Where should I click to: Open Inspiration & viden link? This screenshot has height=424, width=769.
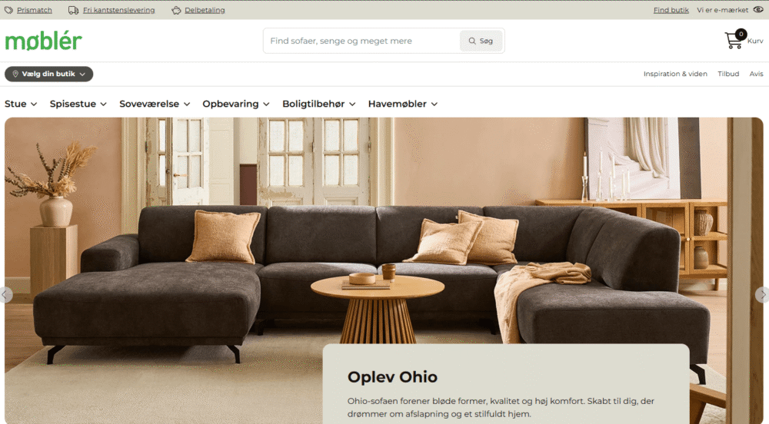(x=675, y=74)
